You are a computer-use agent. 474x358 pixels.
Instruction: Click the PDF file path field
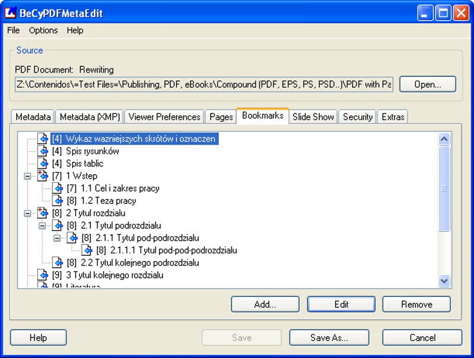[204, 85]
